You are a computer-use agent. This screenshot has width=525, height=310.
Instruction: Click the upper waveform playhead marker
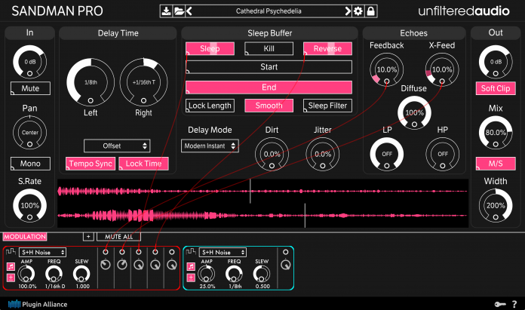click(x=250, y=191)
